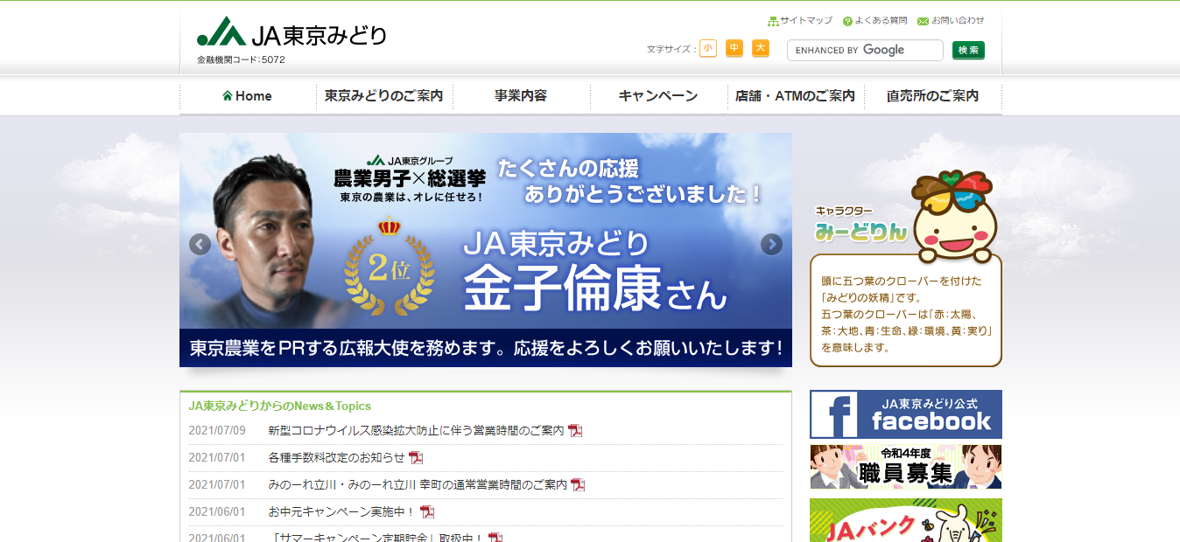1180x542 pixels.
Task: Open サマーキャンペーン定期貯金 news
Action: 376,537
